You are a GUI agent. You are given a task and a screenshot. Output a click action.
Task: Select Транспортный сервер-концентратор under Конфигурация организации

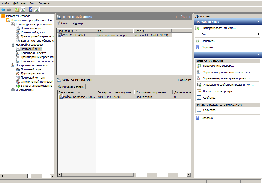coord(37,36)
